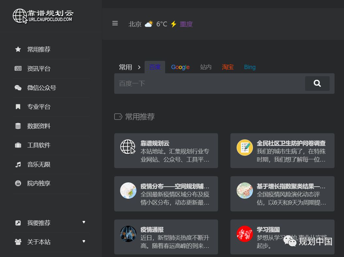Viewport: 344px width, 257px height.
Task: Click description text 本站地址。汇集规划行业专
Action: [175, 151]
